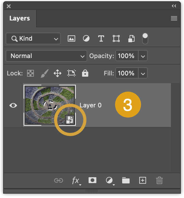
Task: Add a layer mask
Action: coord(92,180)
